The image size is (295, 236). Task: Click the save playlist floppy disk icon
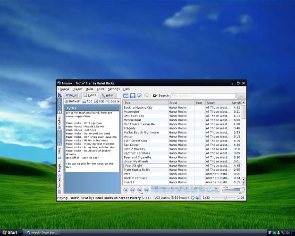point(133,96)
